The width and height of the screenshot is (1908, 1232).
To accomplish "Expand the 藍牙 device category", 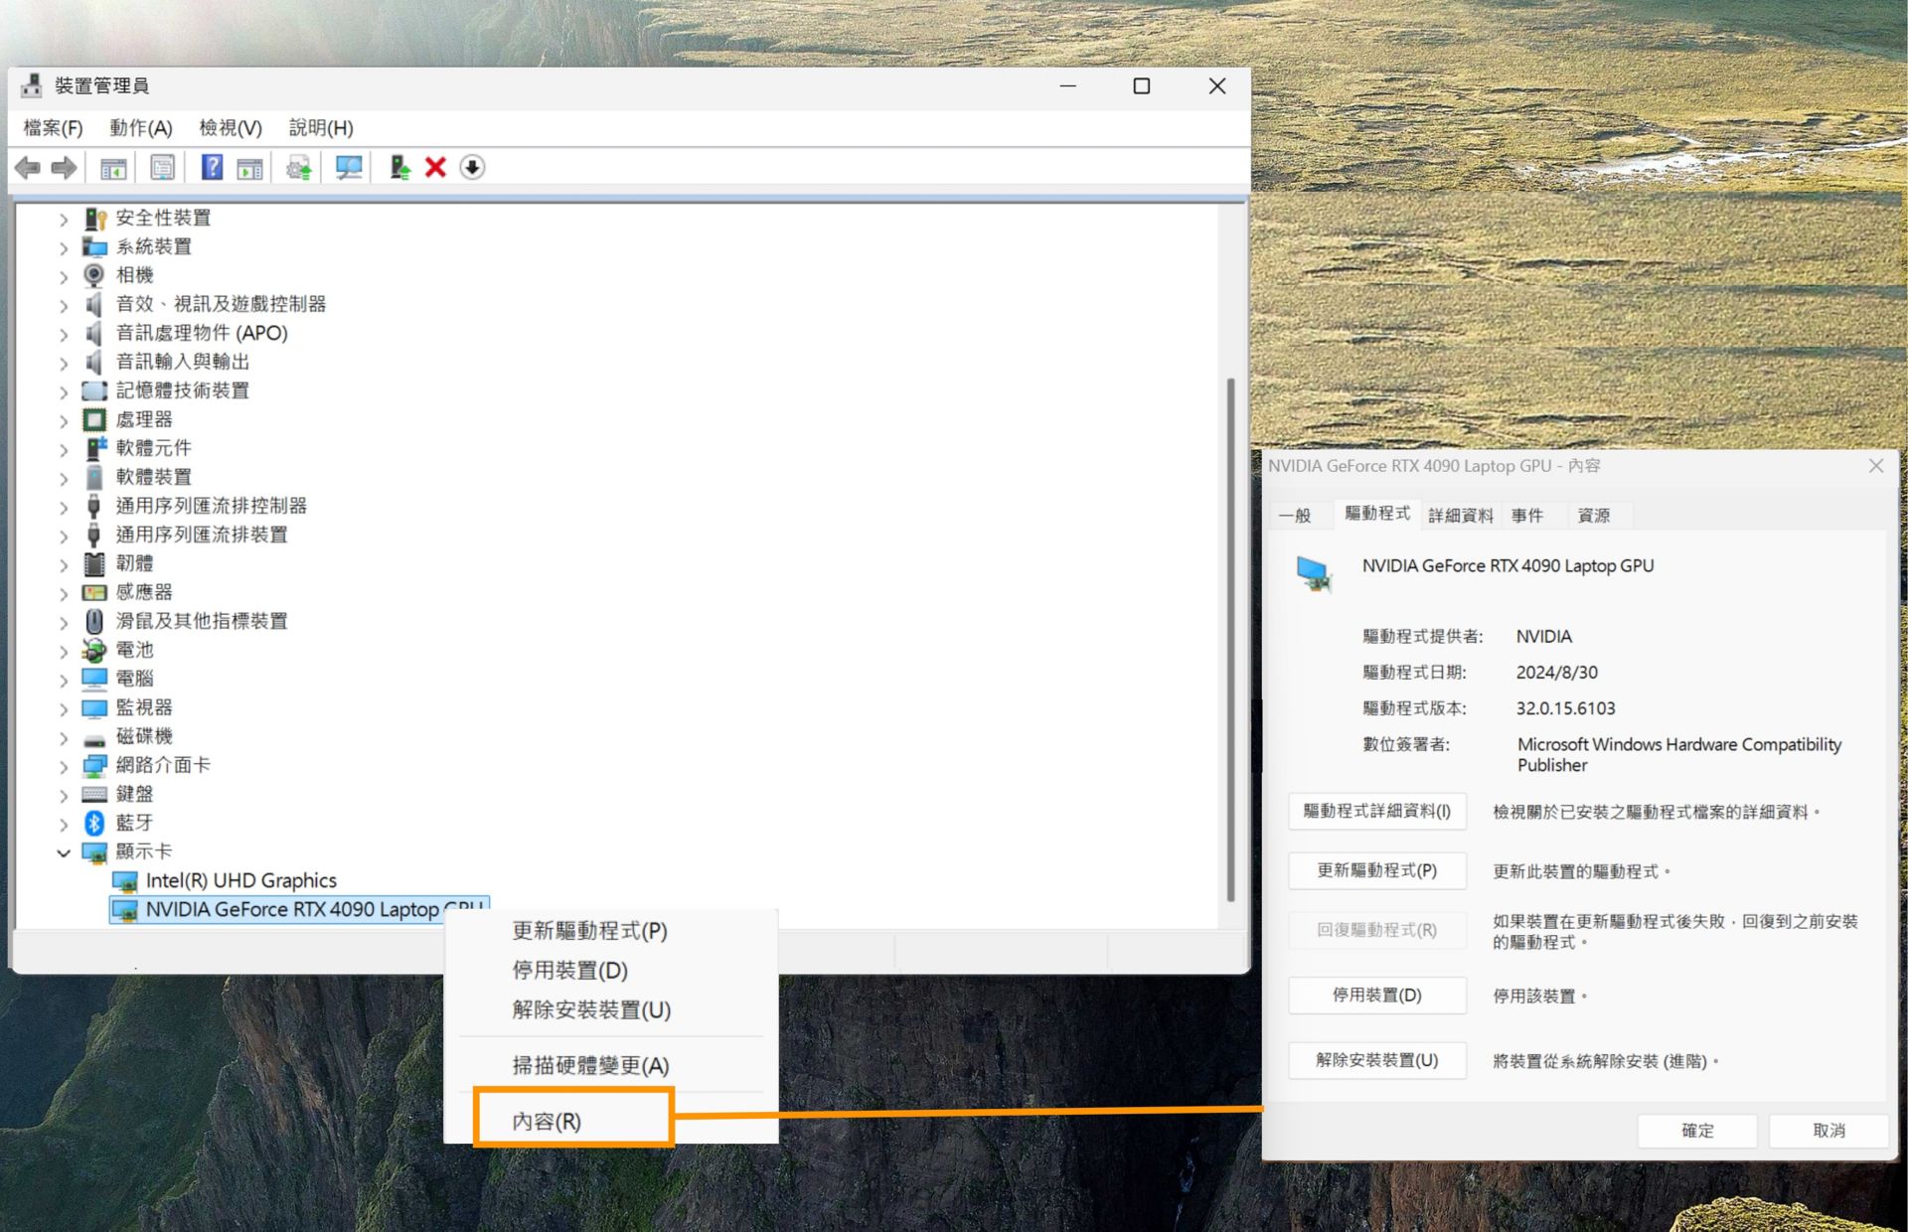I will pyautogui.click(x=64, y=823).
